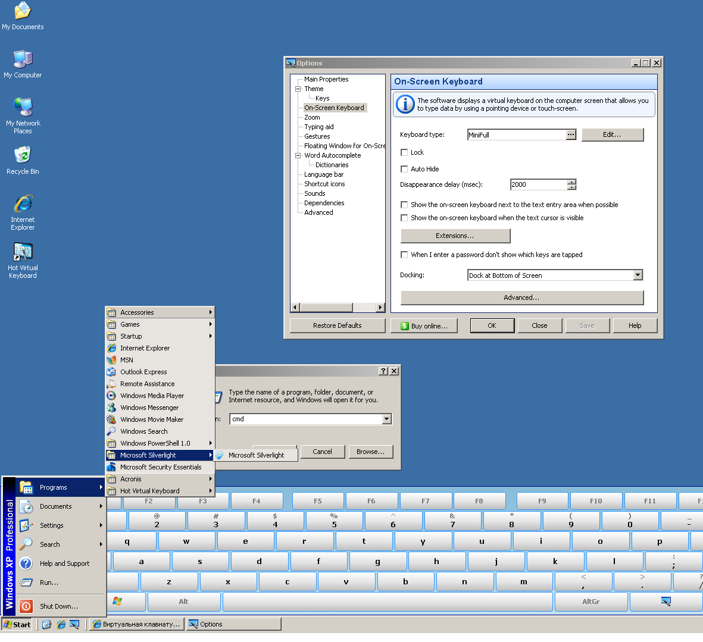Collapse the Word Autocomplete tree node
This screenshot has height=642, width=703.
coord(298,155)
